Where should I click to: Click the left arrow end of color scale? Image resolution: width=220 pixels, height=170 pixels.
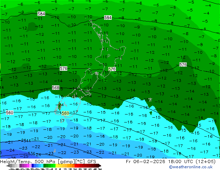(8, 165)
